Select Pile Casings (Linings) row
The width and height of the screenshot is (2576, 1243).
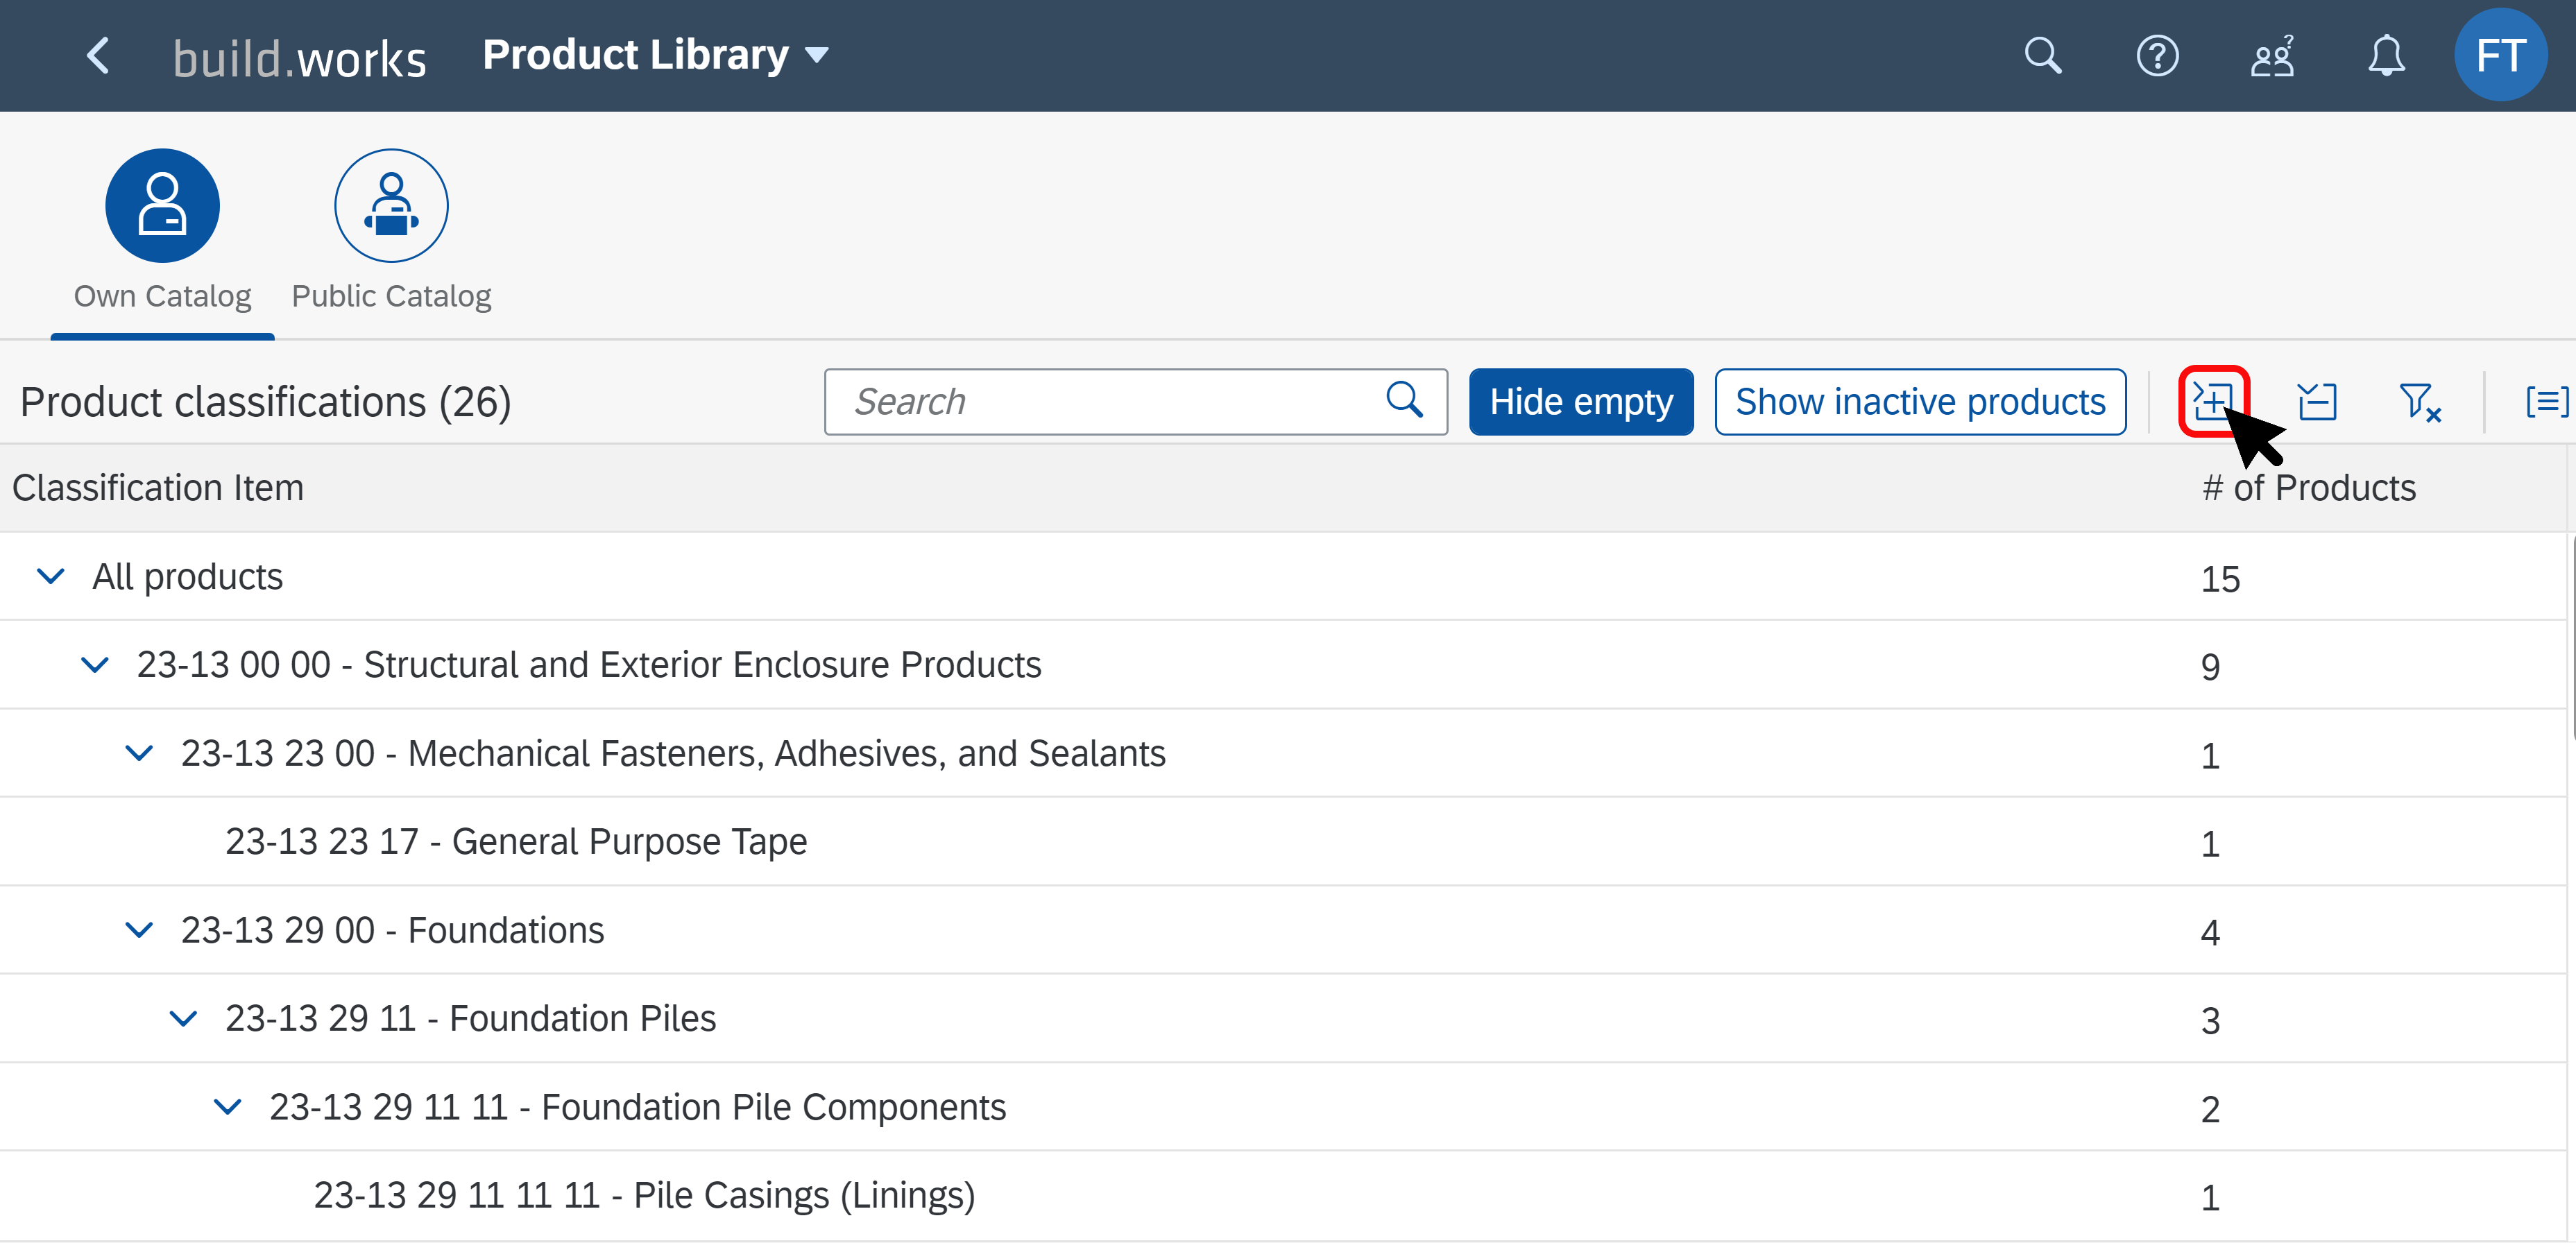[1283, 1196]
